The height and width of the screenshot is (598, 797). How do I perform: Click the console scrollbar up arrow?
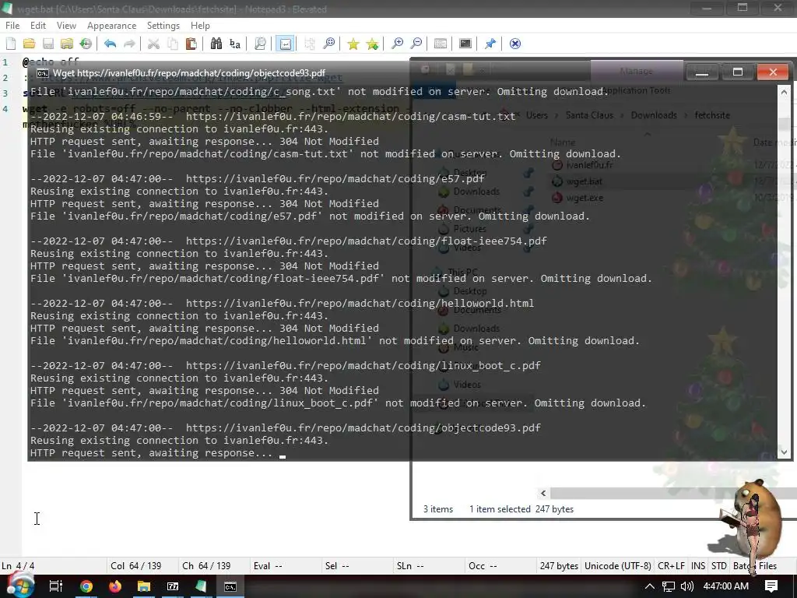[784, 92]
